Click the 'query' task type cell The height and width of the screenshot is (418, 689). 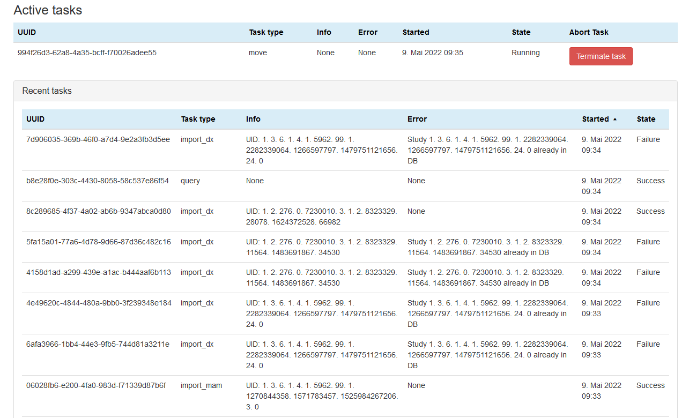point(190,181)
